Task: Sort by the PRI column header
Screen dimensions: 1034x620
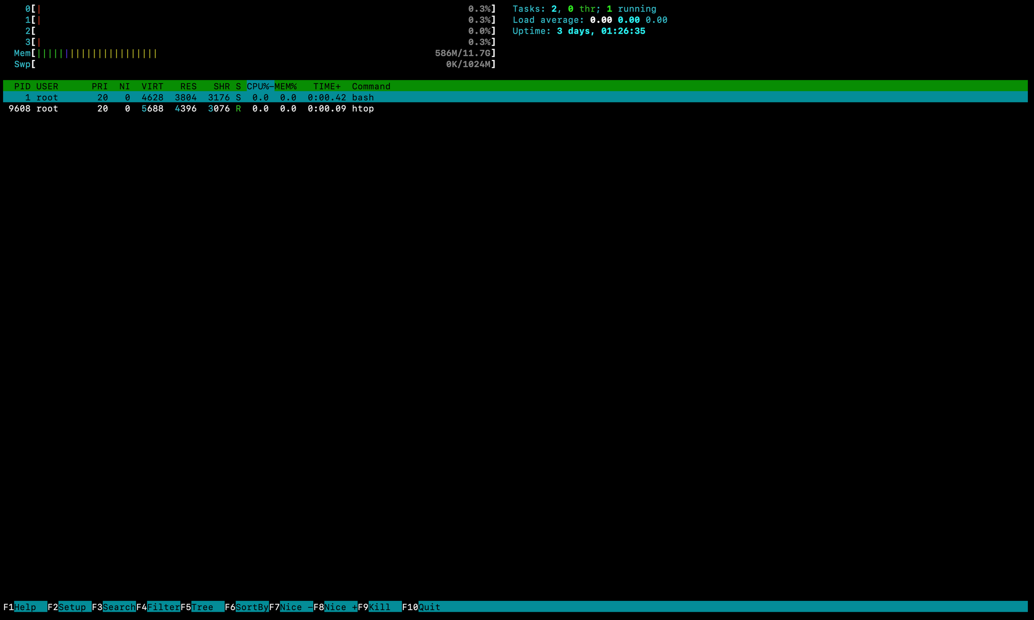Action: (100, 86)
